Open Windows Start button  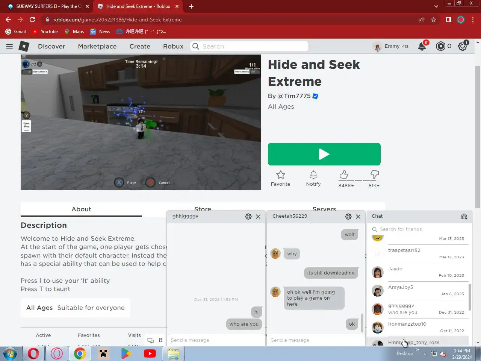coord(10,354)
